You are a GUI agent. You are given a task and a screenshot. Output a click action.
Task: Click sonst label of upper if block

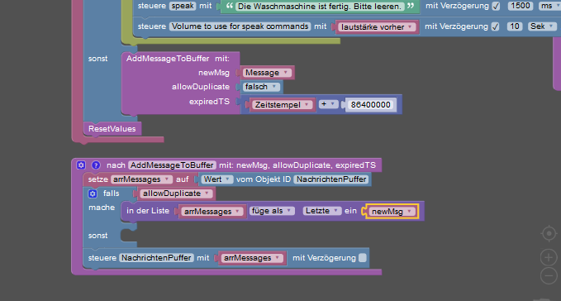97,59
